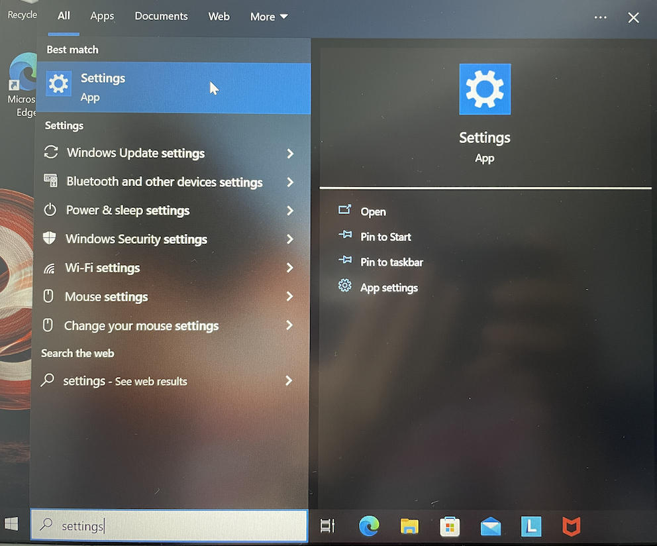Open the three-dot options menu
This screenshot has height=546, width=657.
(600, 18)
